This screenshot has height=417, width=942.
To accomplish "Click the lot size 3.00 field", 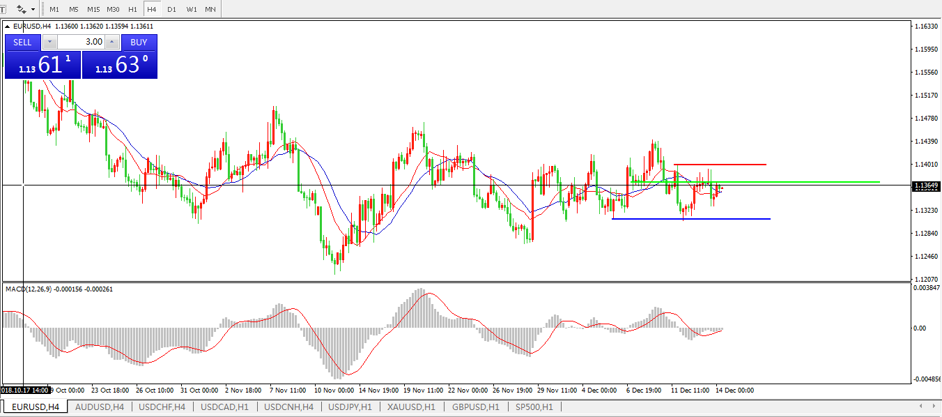I will (81, 42).
